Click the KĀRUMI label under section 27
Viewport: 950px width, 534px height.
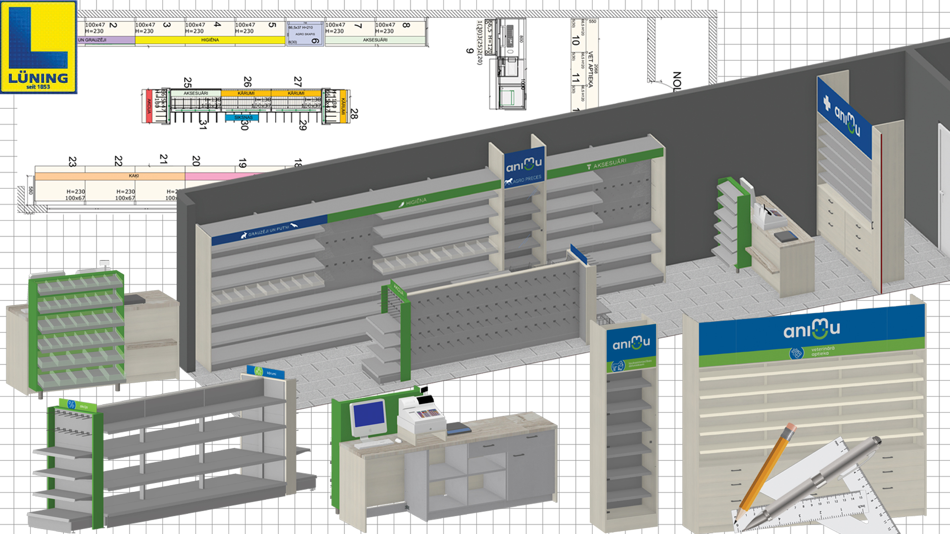296,93
